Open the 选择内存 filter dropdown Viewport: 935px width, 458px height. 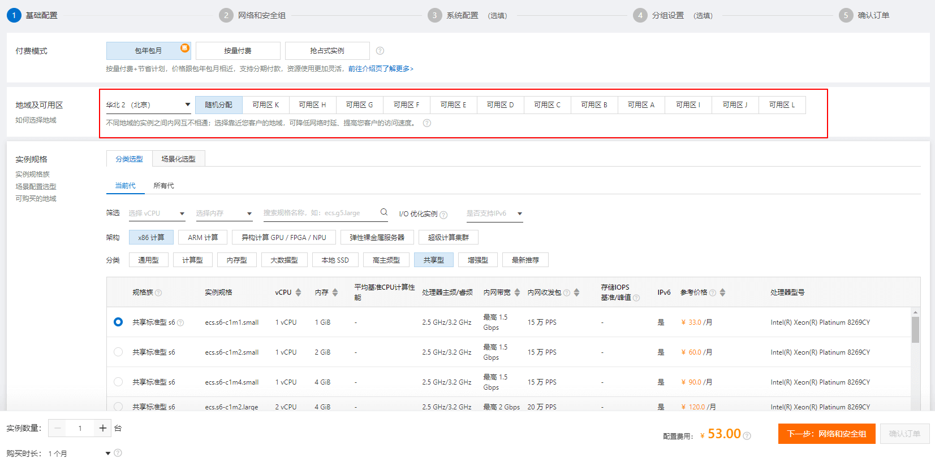tap(224, 213)
